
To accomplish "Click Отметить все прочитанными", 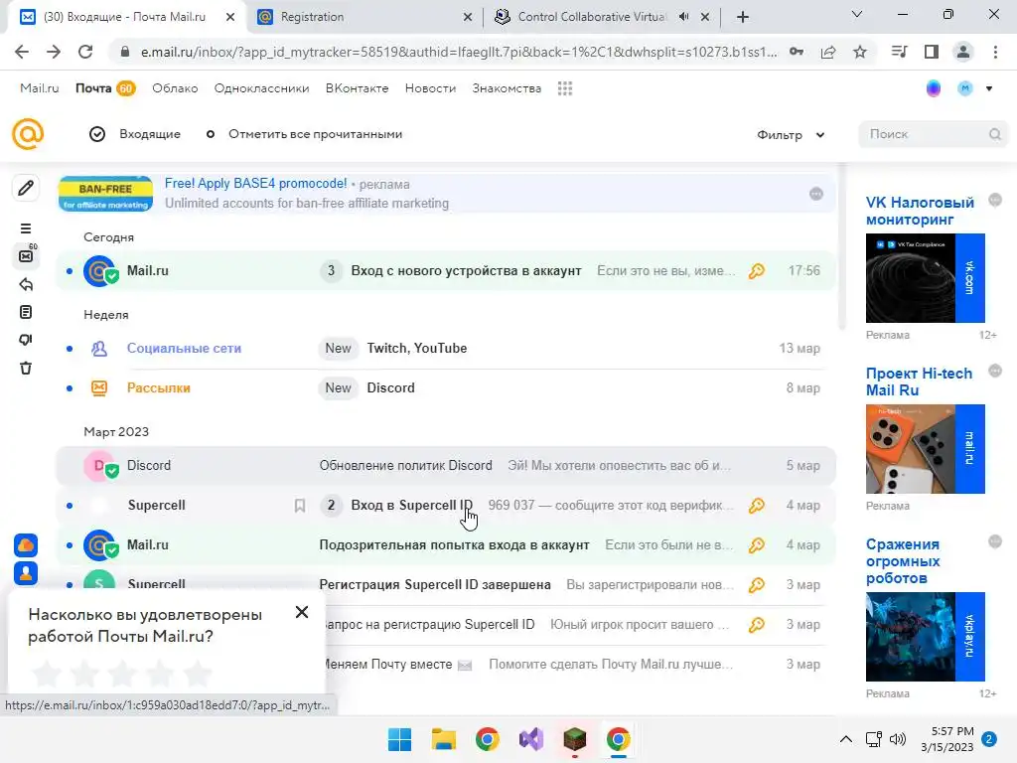I will [x=315, y=134].
